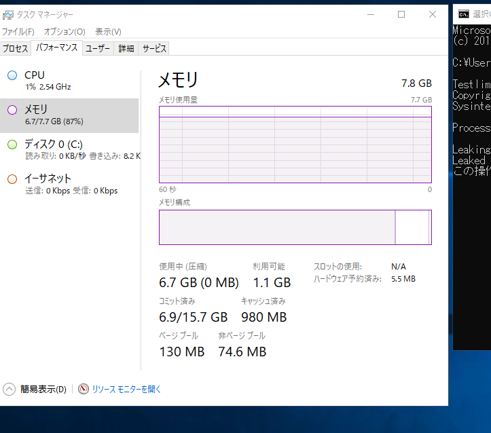Maximize the Task Manager window

[401, 14]
